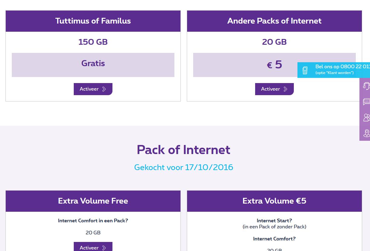Click the 'Internet Comfort in een Pack?' text
This screenshot has width=370, height=251.
(x=93, y=221)
